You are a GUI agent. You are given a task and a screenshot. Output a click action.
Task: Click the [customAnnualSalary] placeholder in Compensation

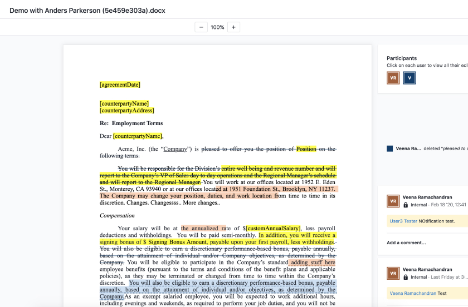pos(273,229)
